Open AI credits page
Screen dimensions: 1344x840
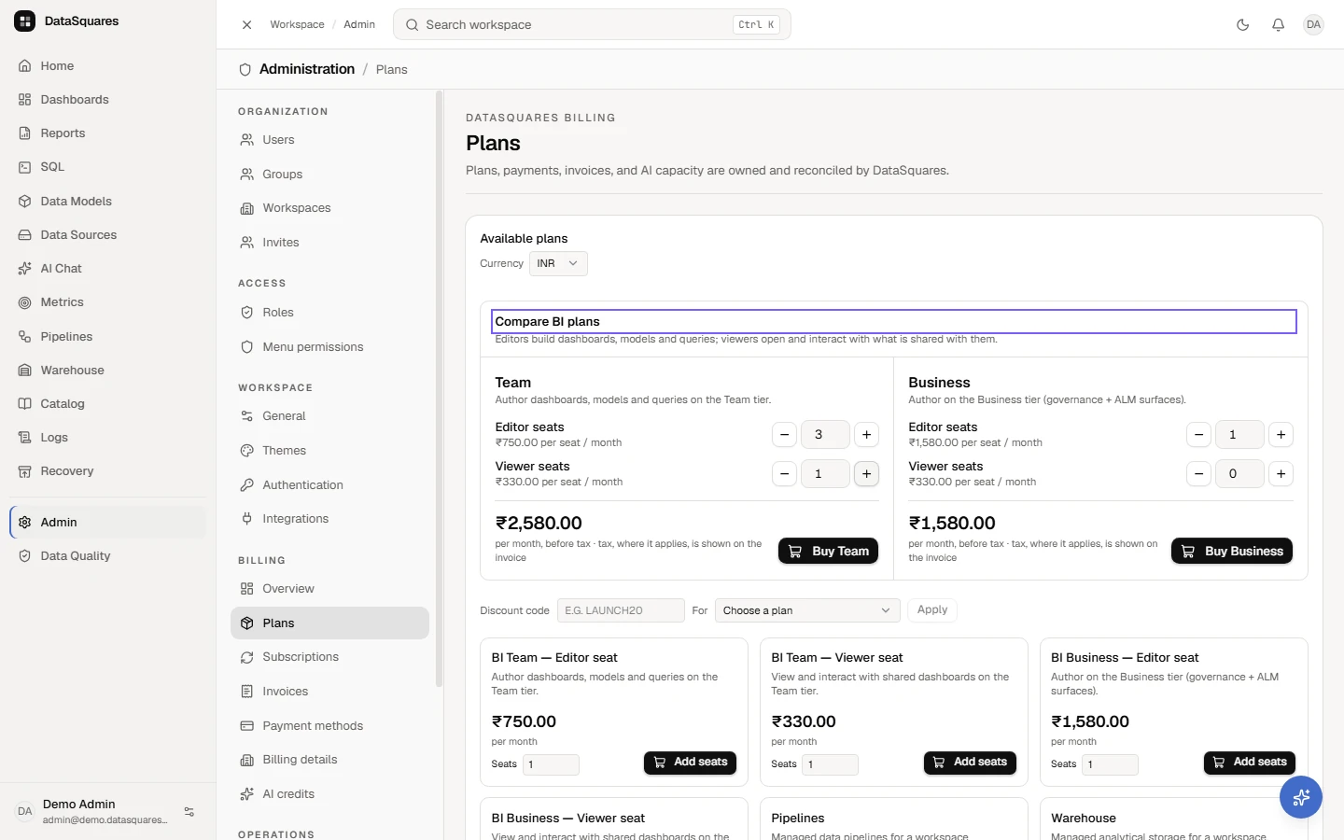pos(329,794)
